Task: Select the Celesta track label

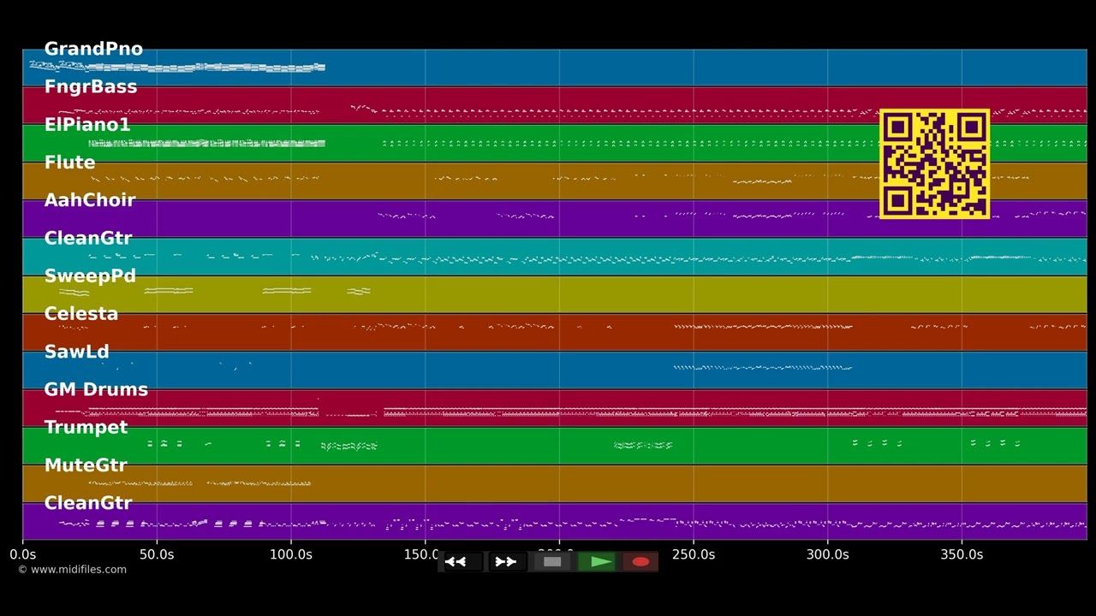Action: click(81, 314)
